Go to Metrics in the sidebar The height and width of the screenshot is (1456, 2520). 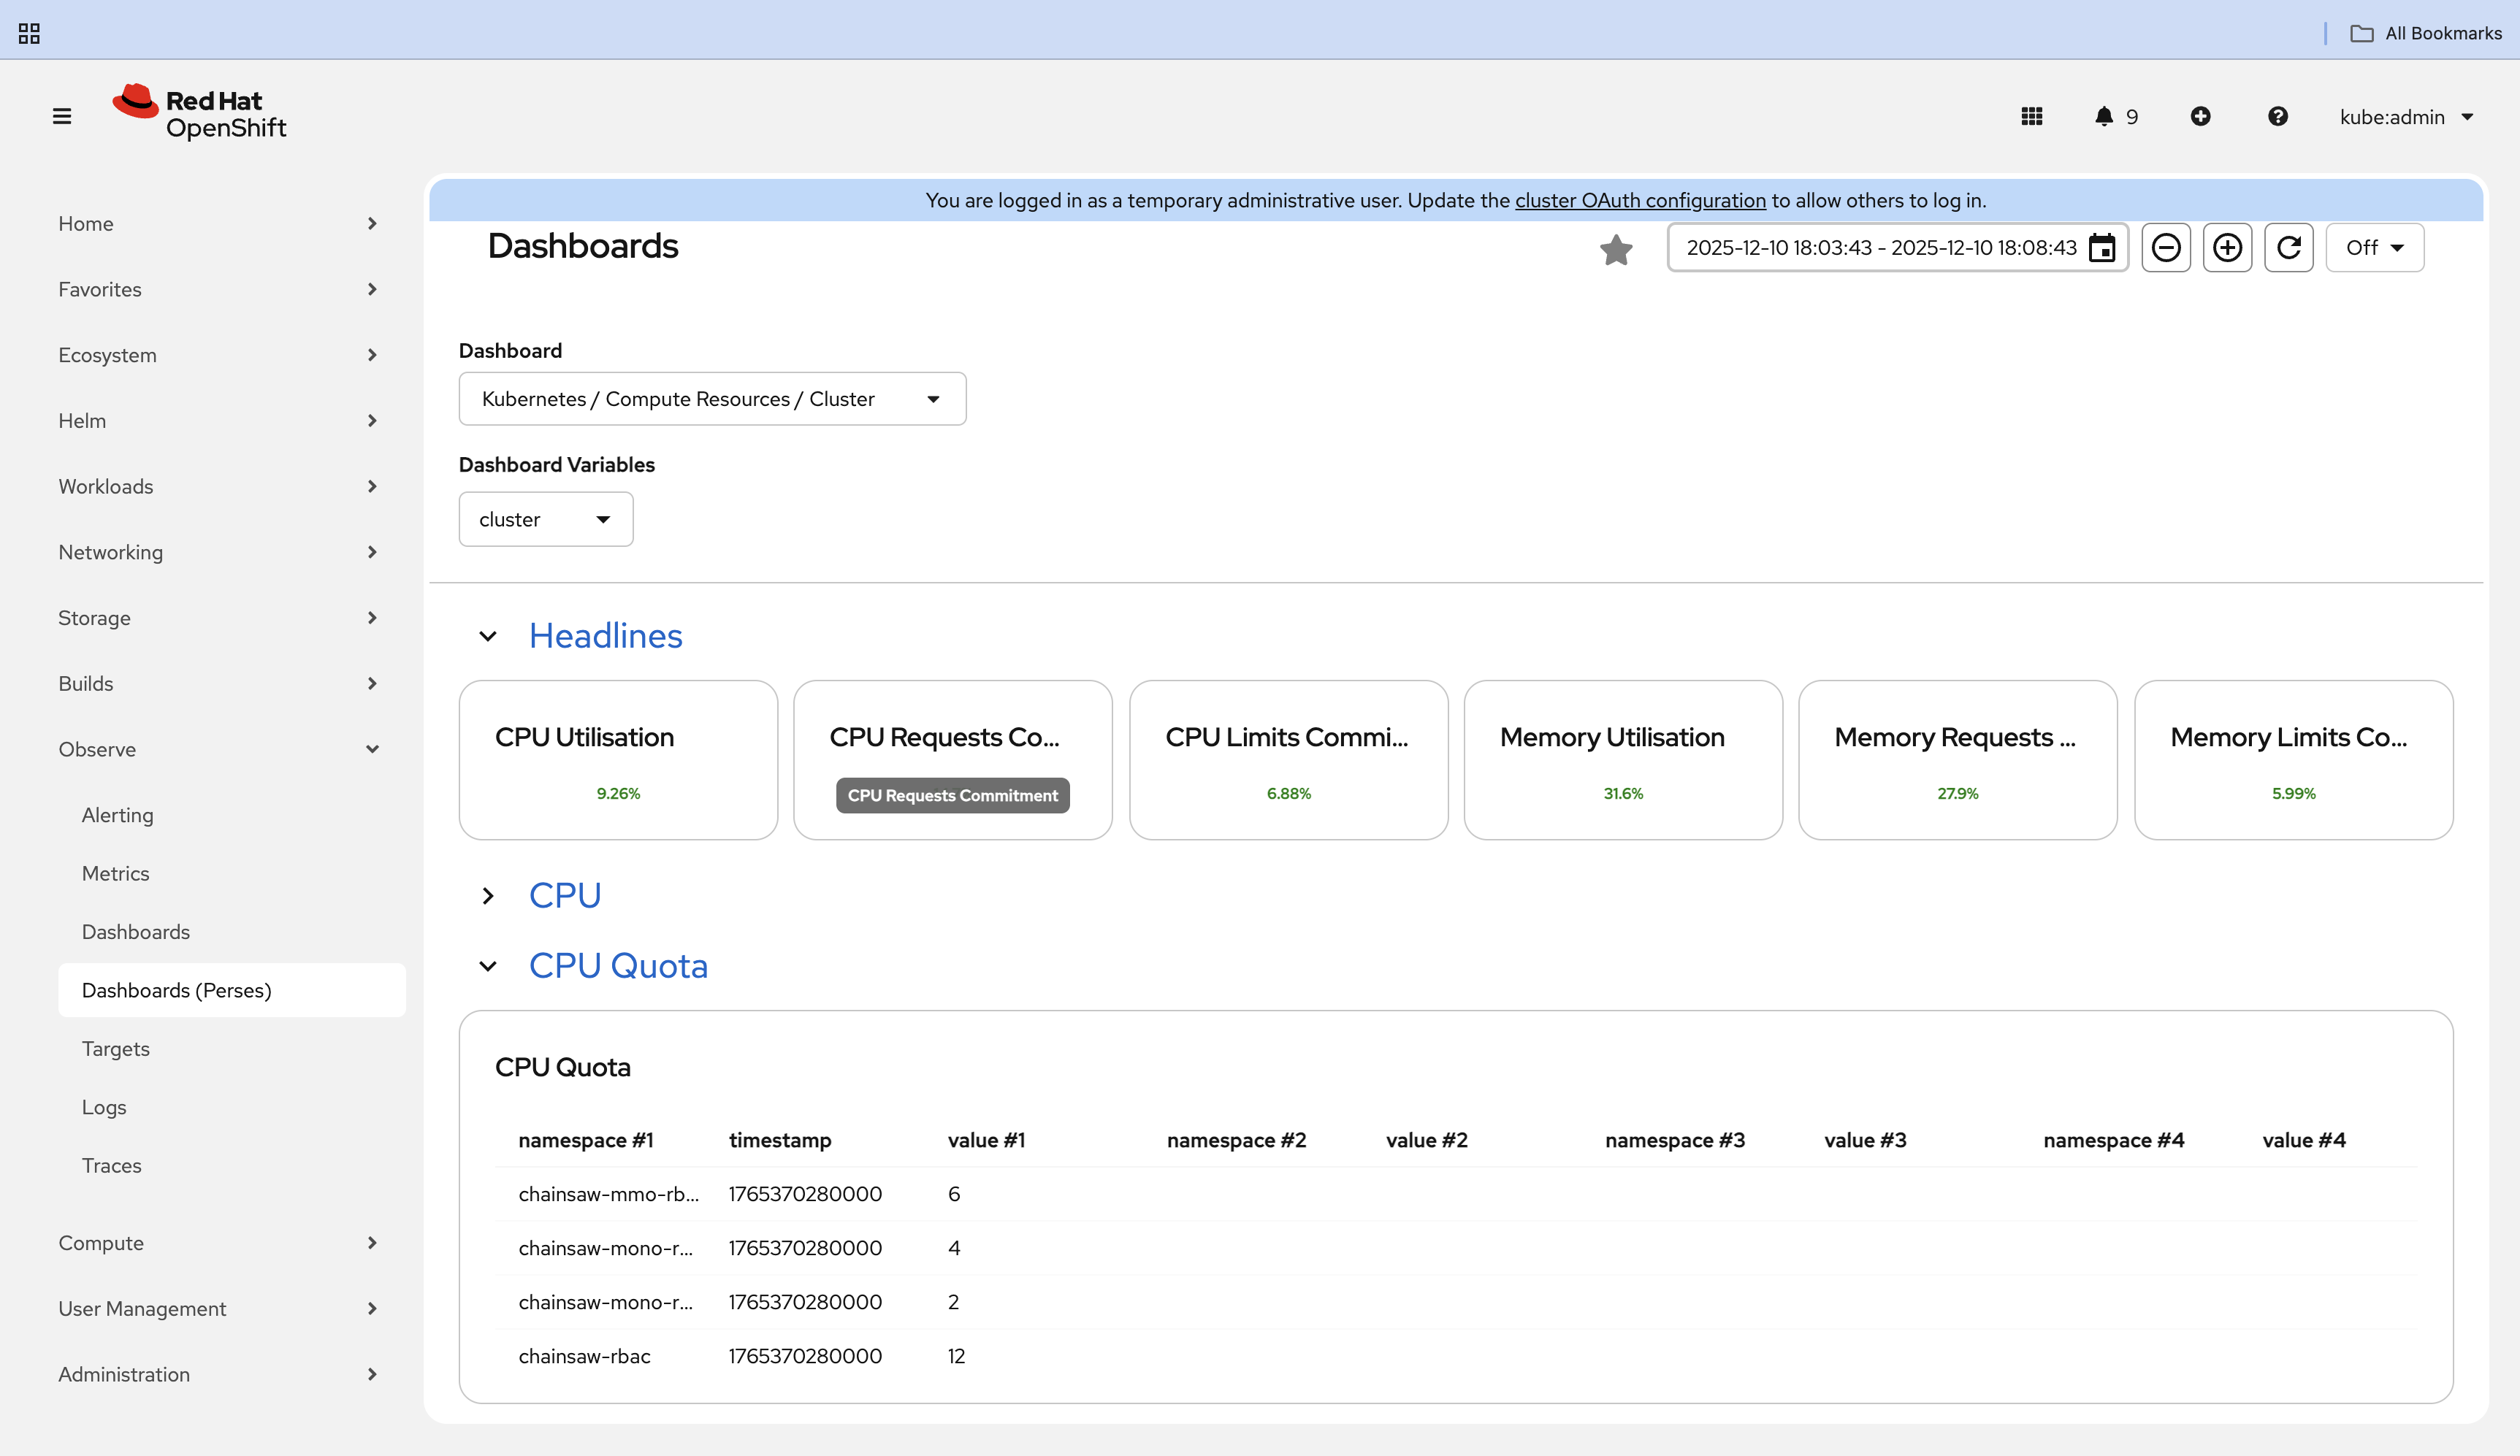click(x=116, y=873)
